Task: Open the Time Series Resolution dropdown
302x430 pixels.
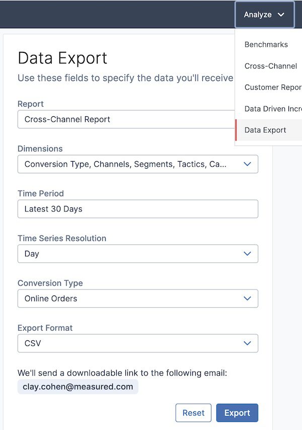Action: [137, 254]
